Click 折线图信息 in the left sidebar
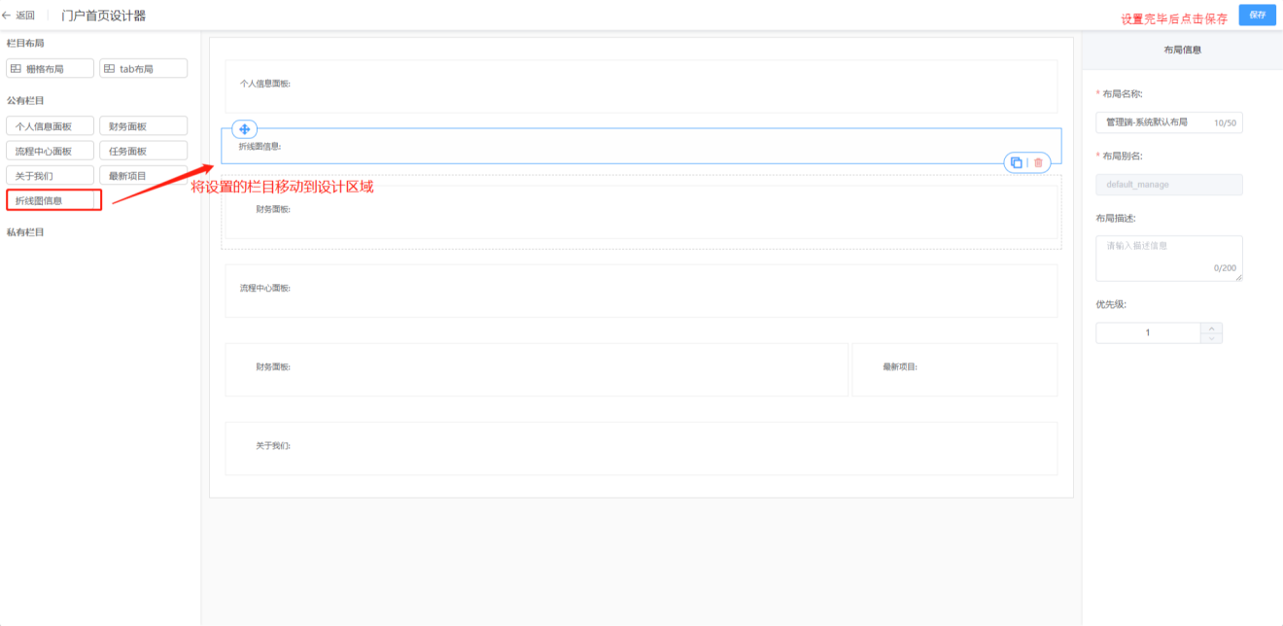This screenshot has height=626, width=1283. pyautogui.click(x=53, y=200)
